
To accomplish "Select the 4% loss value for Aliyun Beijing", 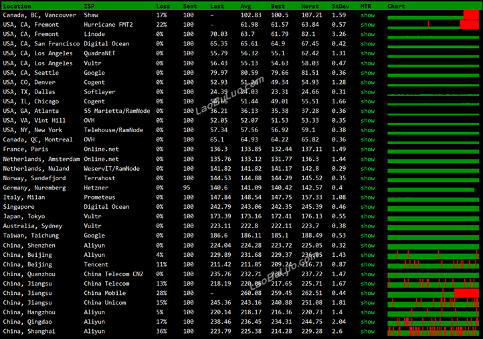I will point(160,255).
